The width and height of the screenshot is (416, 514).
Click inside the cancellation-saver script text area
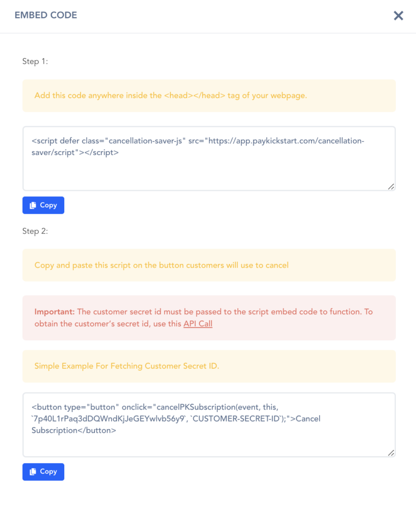click(x=209, y=171)
